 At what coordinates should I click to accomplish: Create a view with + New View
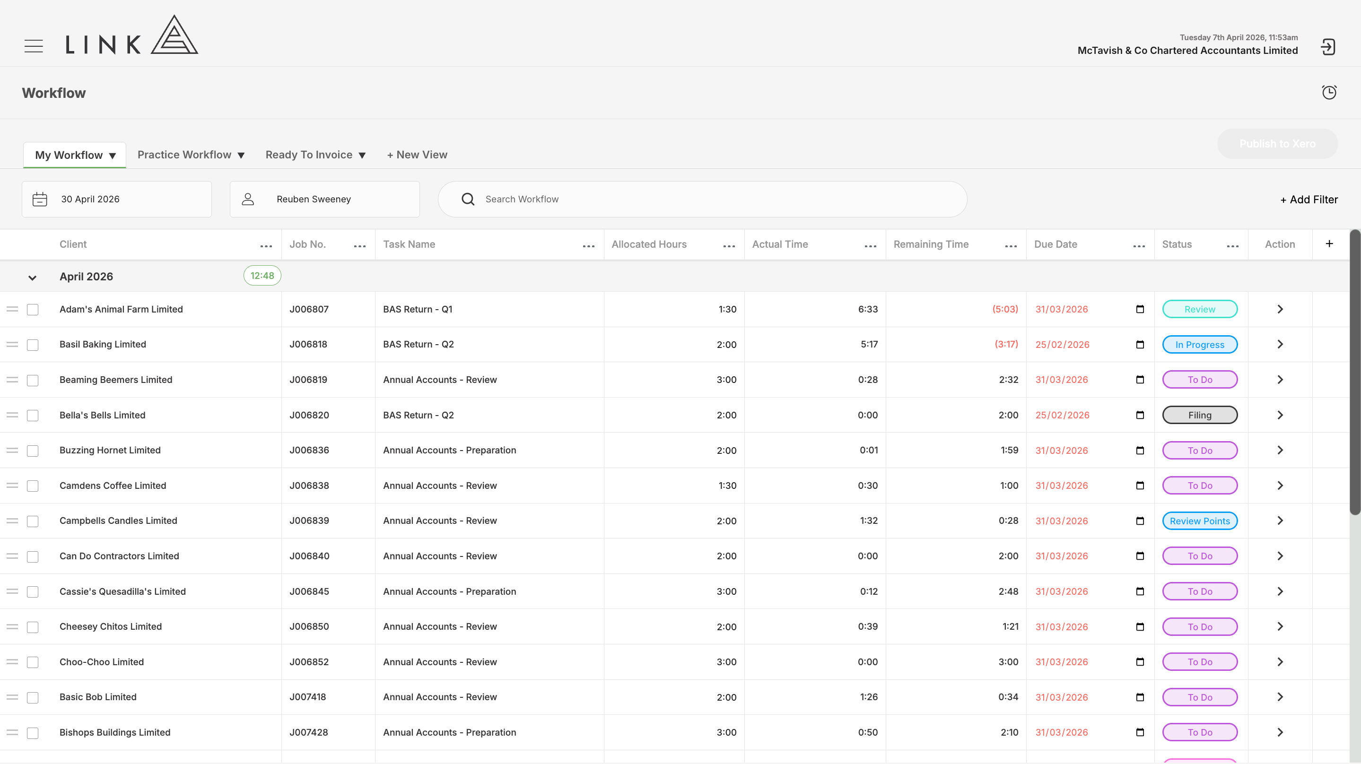point(417,155)
